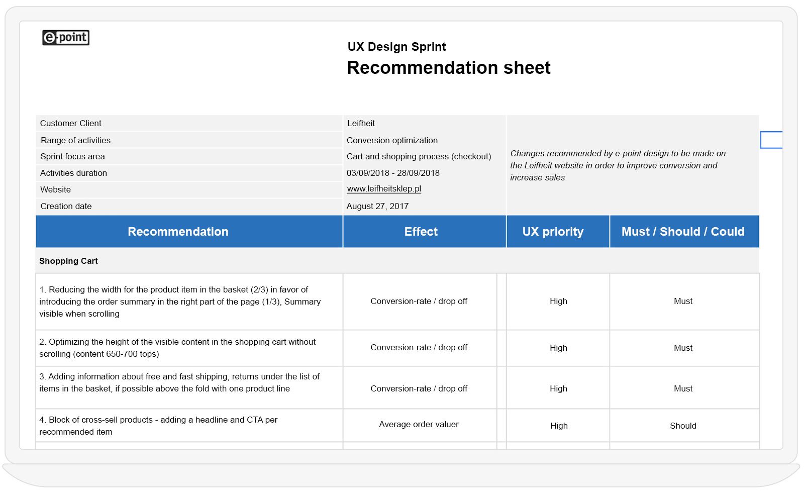Click the Conversion optimization cell
Image resolution: width=804 pixels, height=499 pixels.
[x=392, y=141]
